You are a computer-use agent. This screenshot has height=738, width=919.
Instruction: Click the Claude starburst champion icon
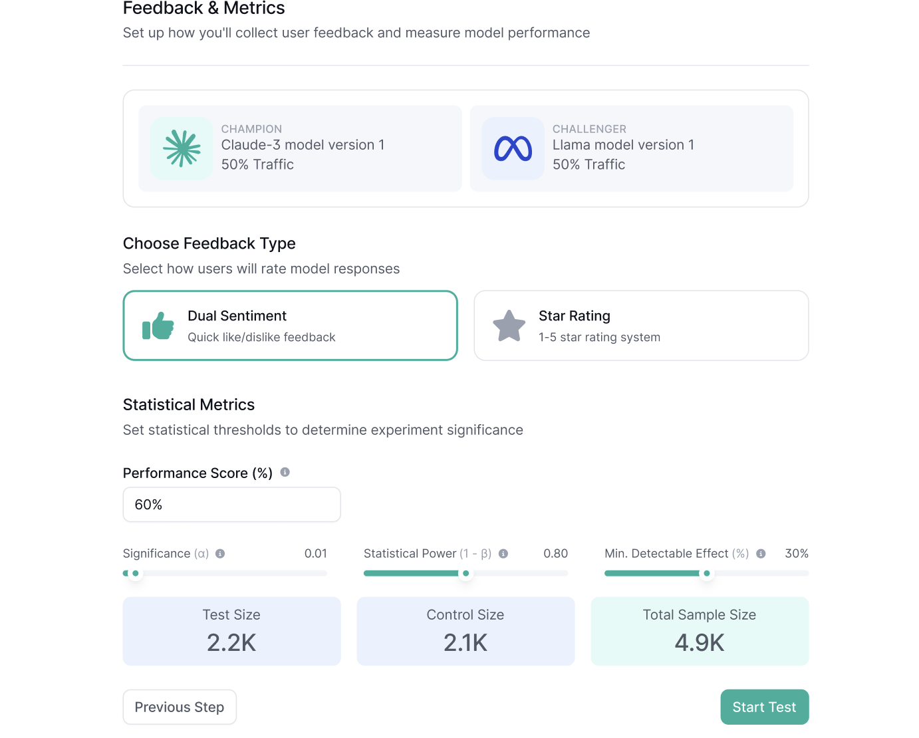point(182,148)
